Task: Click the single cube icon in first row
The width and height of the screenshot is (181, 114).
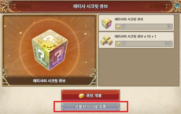Action: pos(107,23)
